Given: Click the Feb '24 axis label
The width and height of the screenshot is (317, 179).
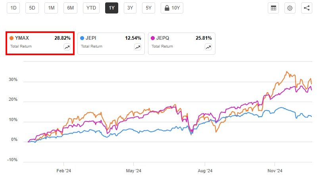Looking at the screenshot, I should click(x=64, y=171).
